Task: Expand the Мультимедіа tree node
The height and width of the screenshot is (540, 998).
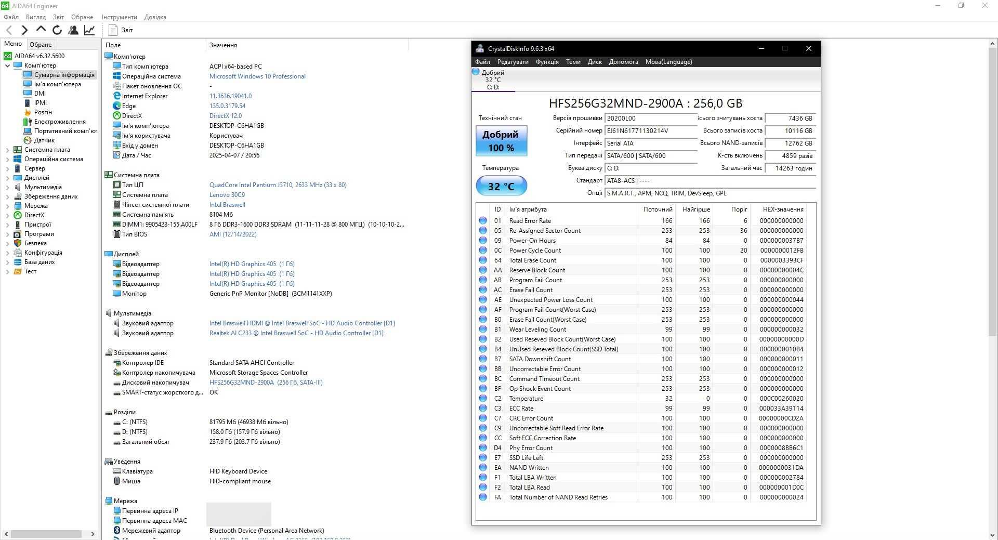Action: (7, 187)
